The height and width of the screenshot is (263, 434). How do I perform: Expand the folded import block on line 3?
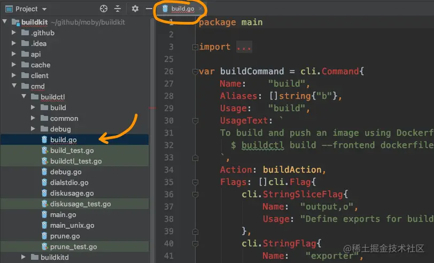[195, 48]
